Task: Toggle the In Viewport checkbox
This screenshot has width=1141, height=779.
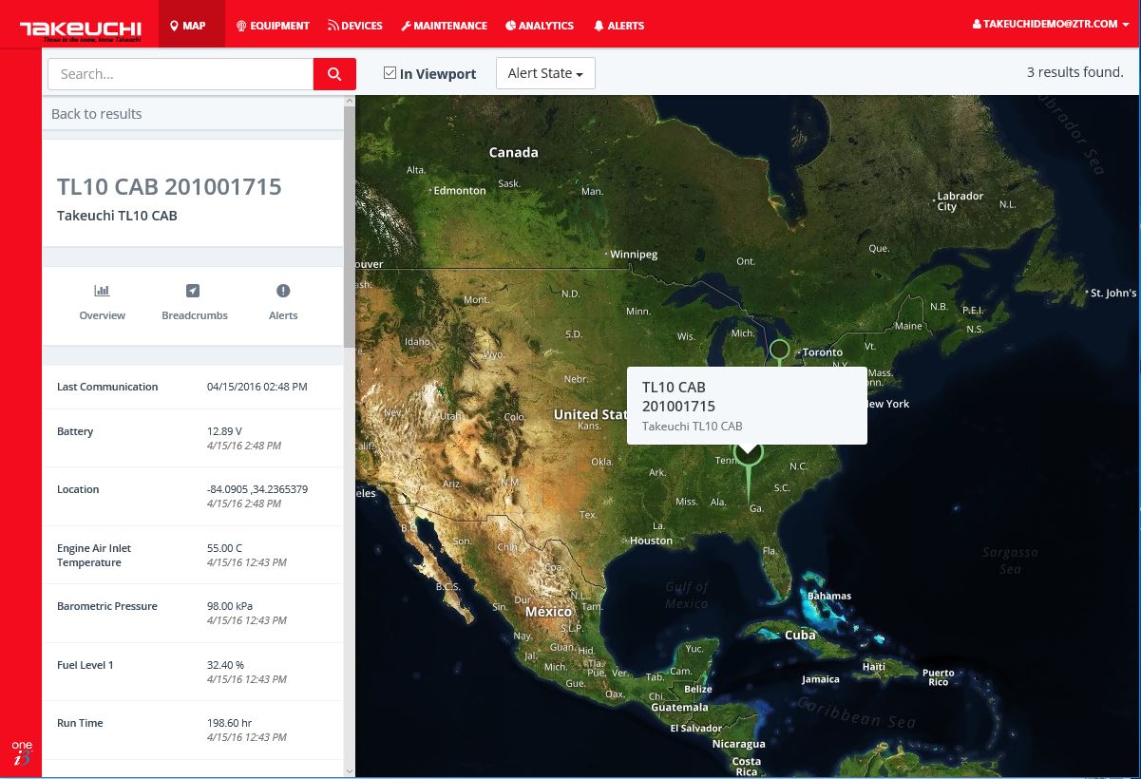Action: pos(390,73)
